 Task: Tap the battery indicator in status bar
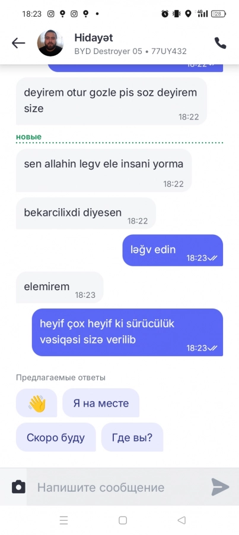click(218, 14)
